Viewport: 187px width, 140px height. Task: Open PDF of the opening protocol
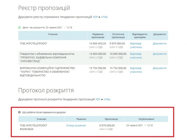tap(98, 100)
